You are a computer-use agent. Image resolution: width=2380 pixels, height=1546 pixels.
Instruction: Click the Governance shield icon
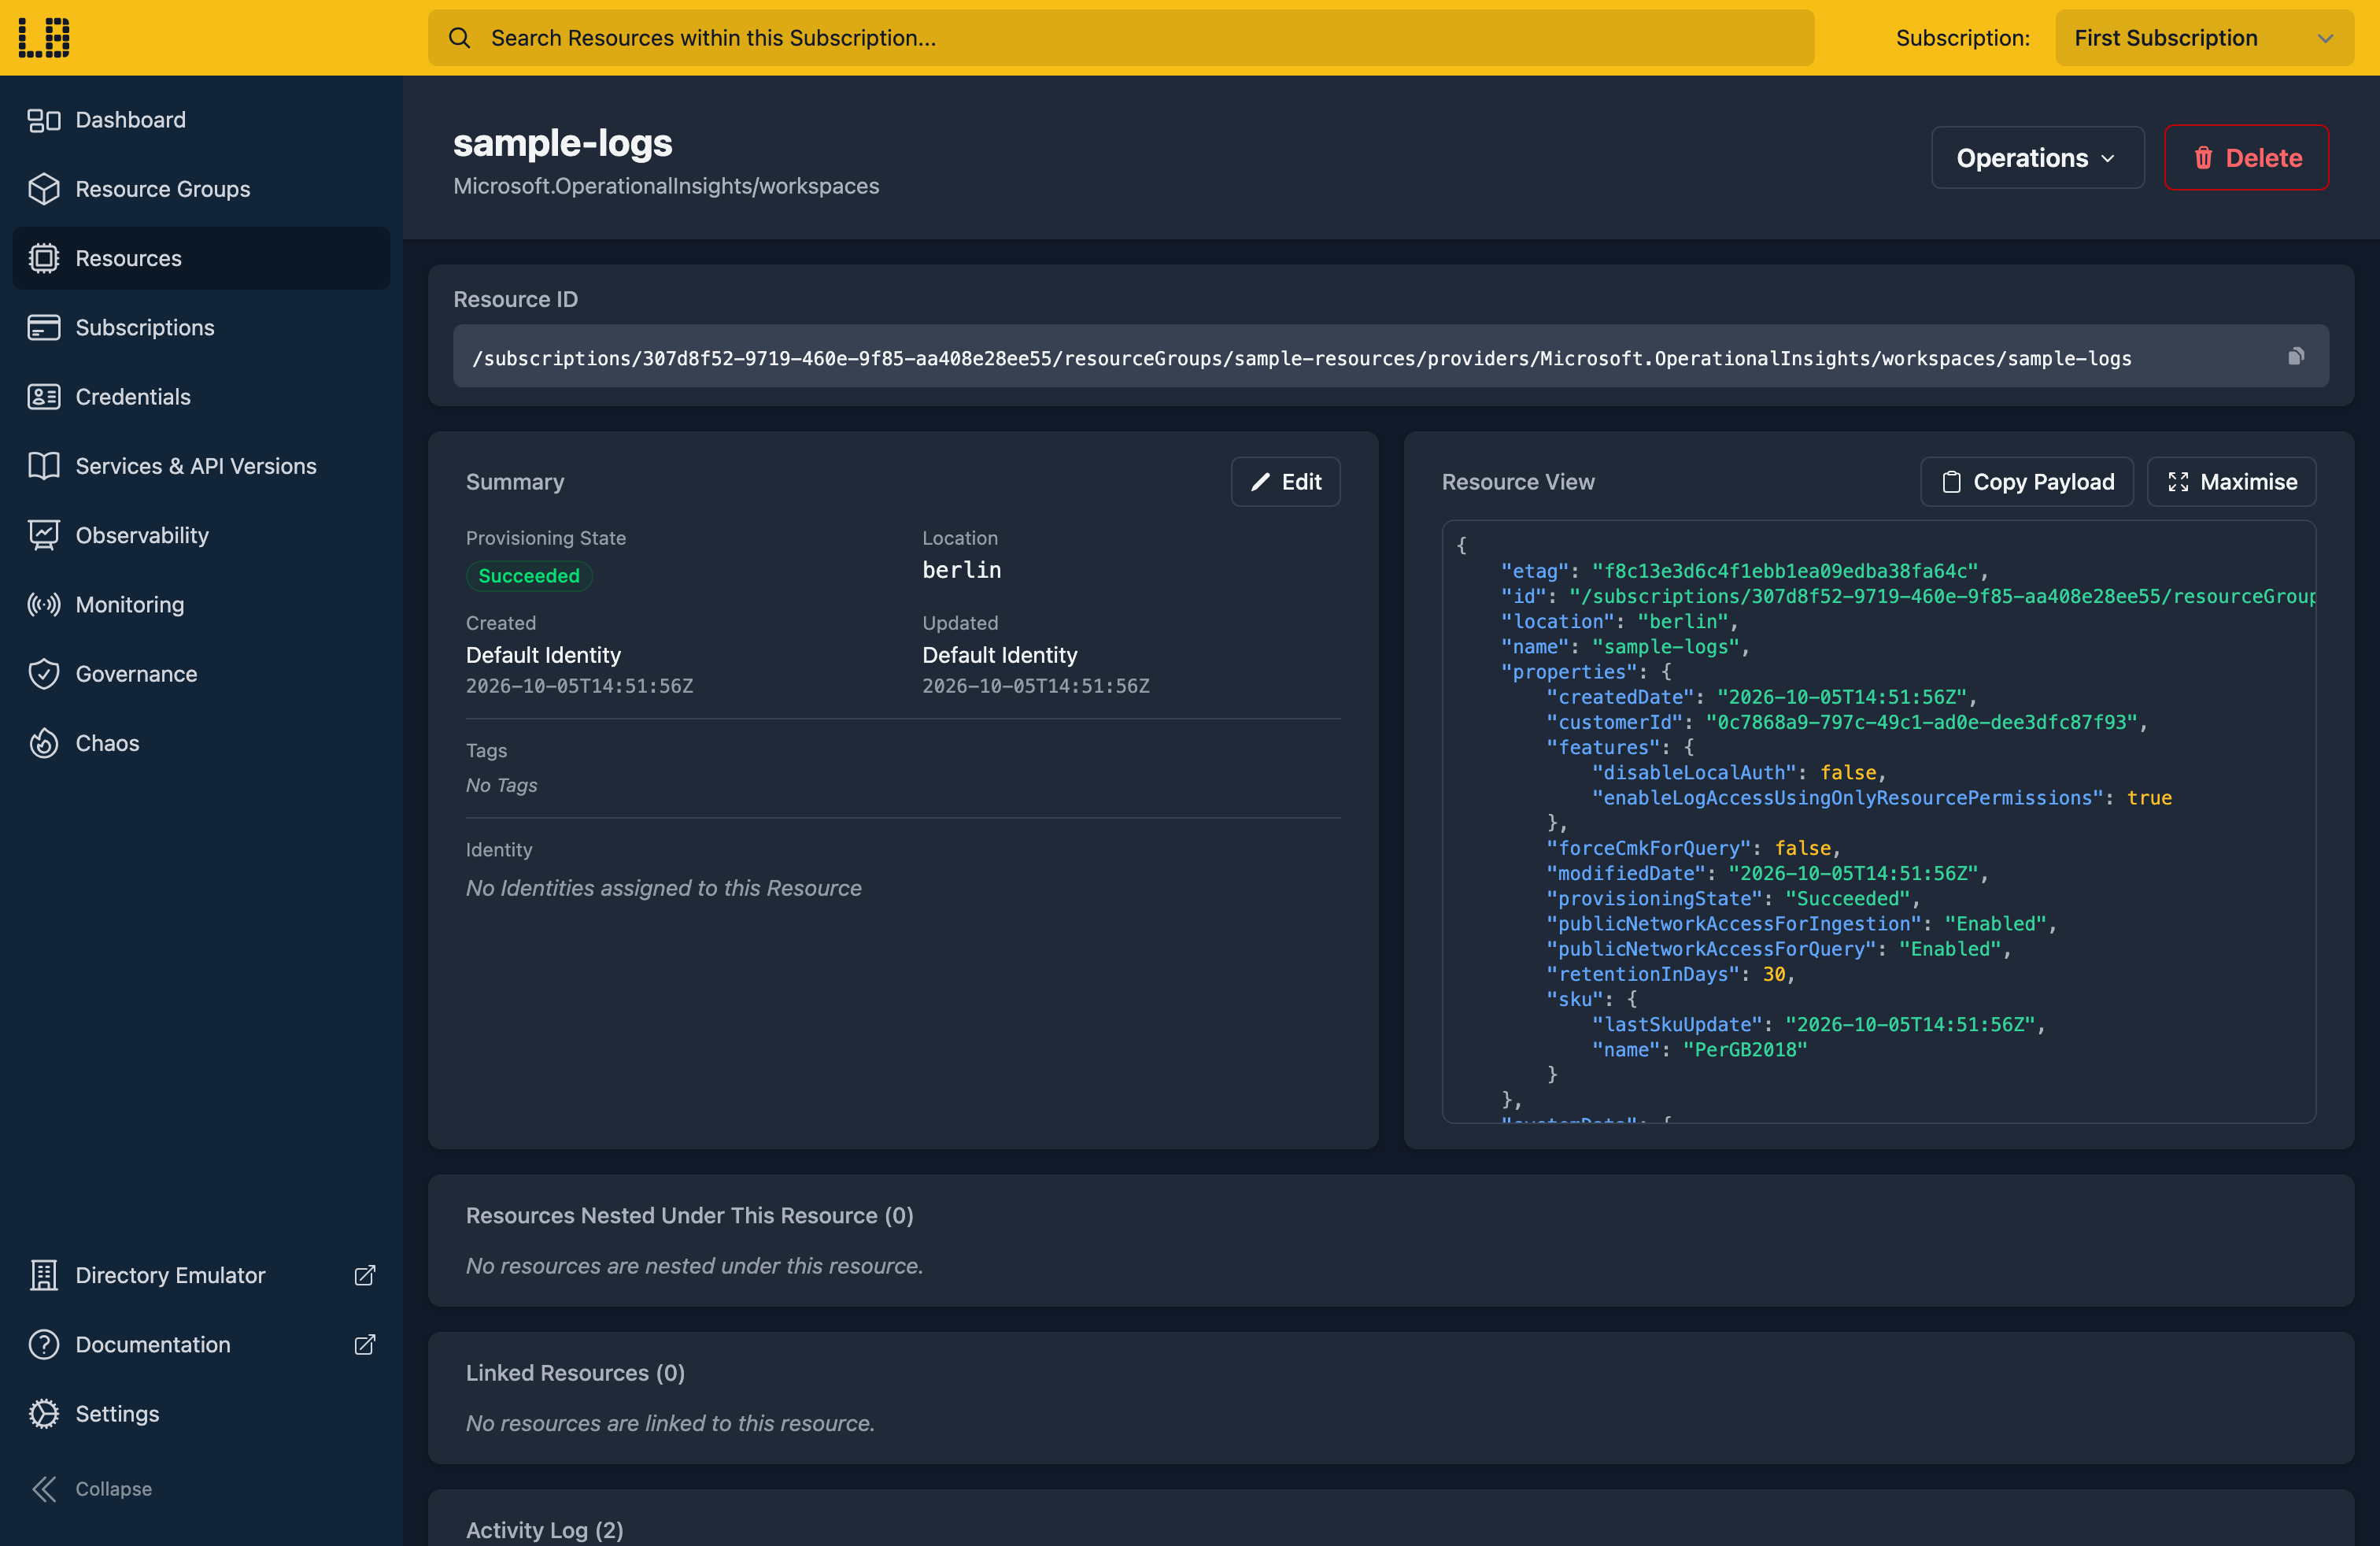[44, 674]
